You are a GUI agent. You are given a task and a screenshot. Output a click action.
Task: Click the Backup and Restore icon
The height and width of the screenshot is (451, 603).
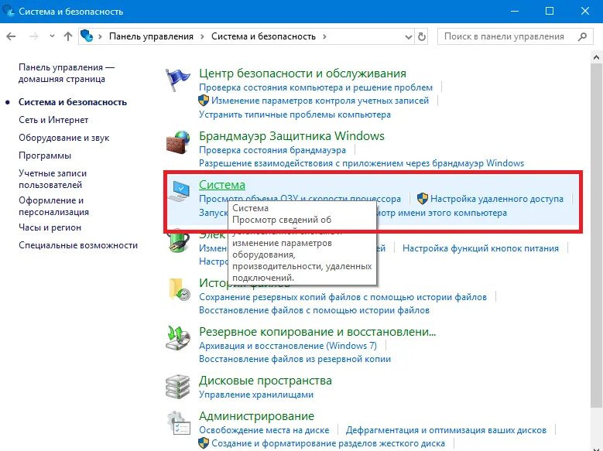tap(178, 338)
